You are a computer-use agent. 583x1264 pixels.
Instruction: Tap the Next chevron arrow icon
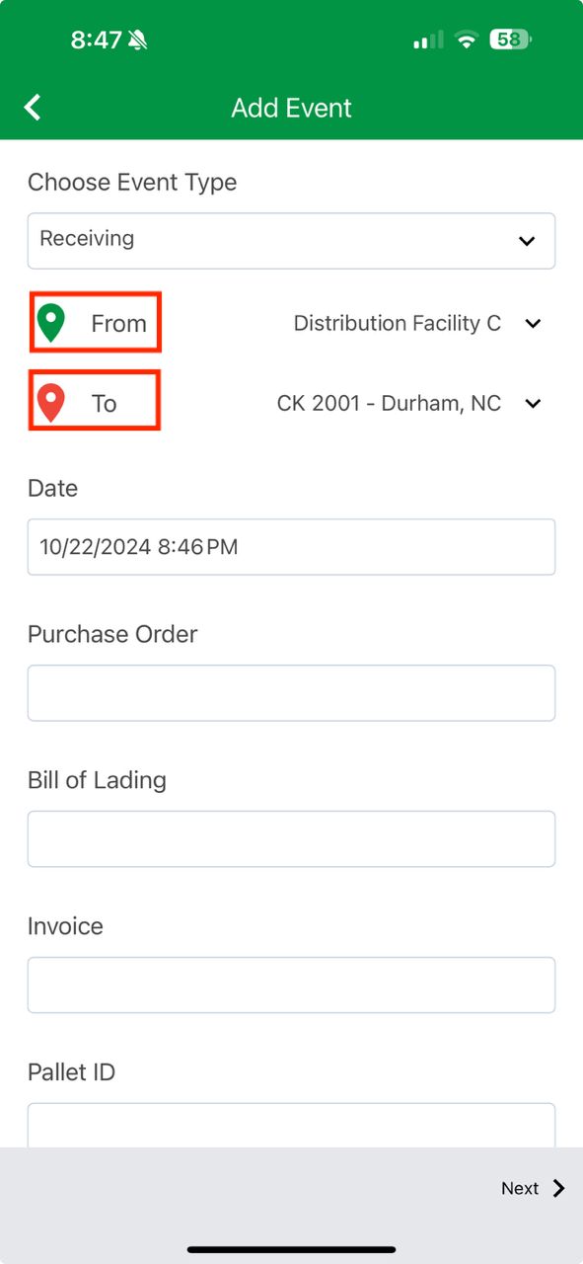(559, 1188)
